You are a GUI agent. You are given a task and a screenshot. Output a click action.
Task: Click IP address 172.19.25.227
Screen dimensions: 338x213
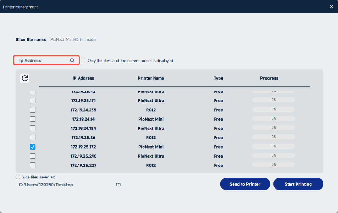[x=83, y=165]
